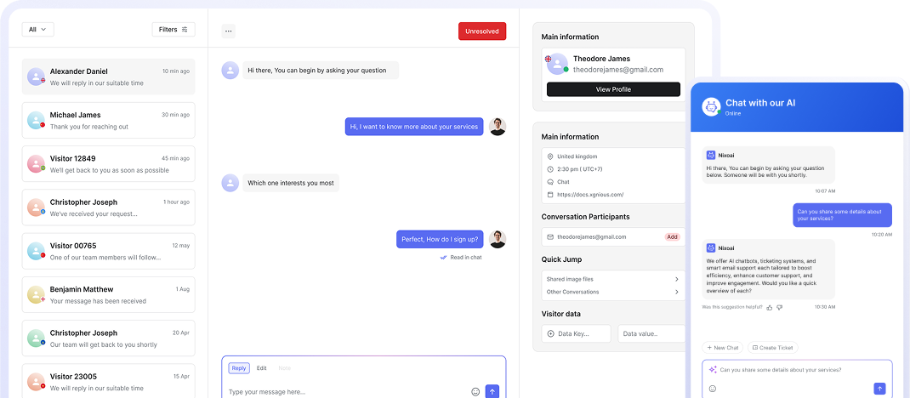Open Michael James conversation
The height and width of the screenshot is (398, 910).
tap(108, 121)
